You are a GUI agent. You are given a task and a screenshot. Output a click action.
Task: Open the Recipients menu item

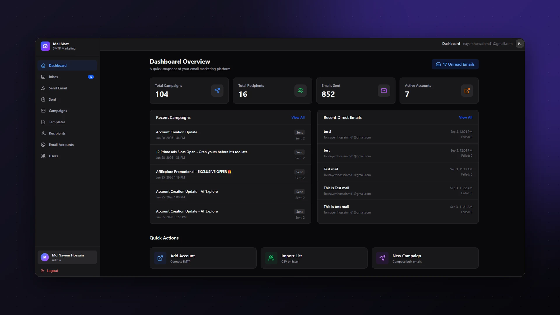click(67, 134)
